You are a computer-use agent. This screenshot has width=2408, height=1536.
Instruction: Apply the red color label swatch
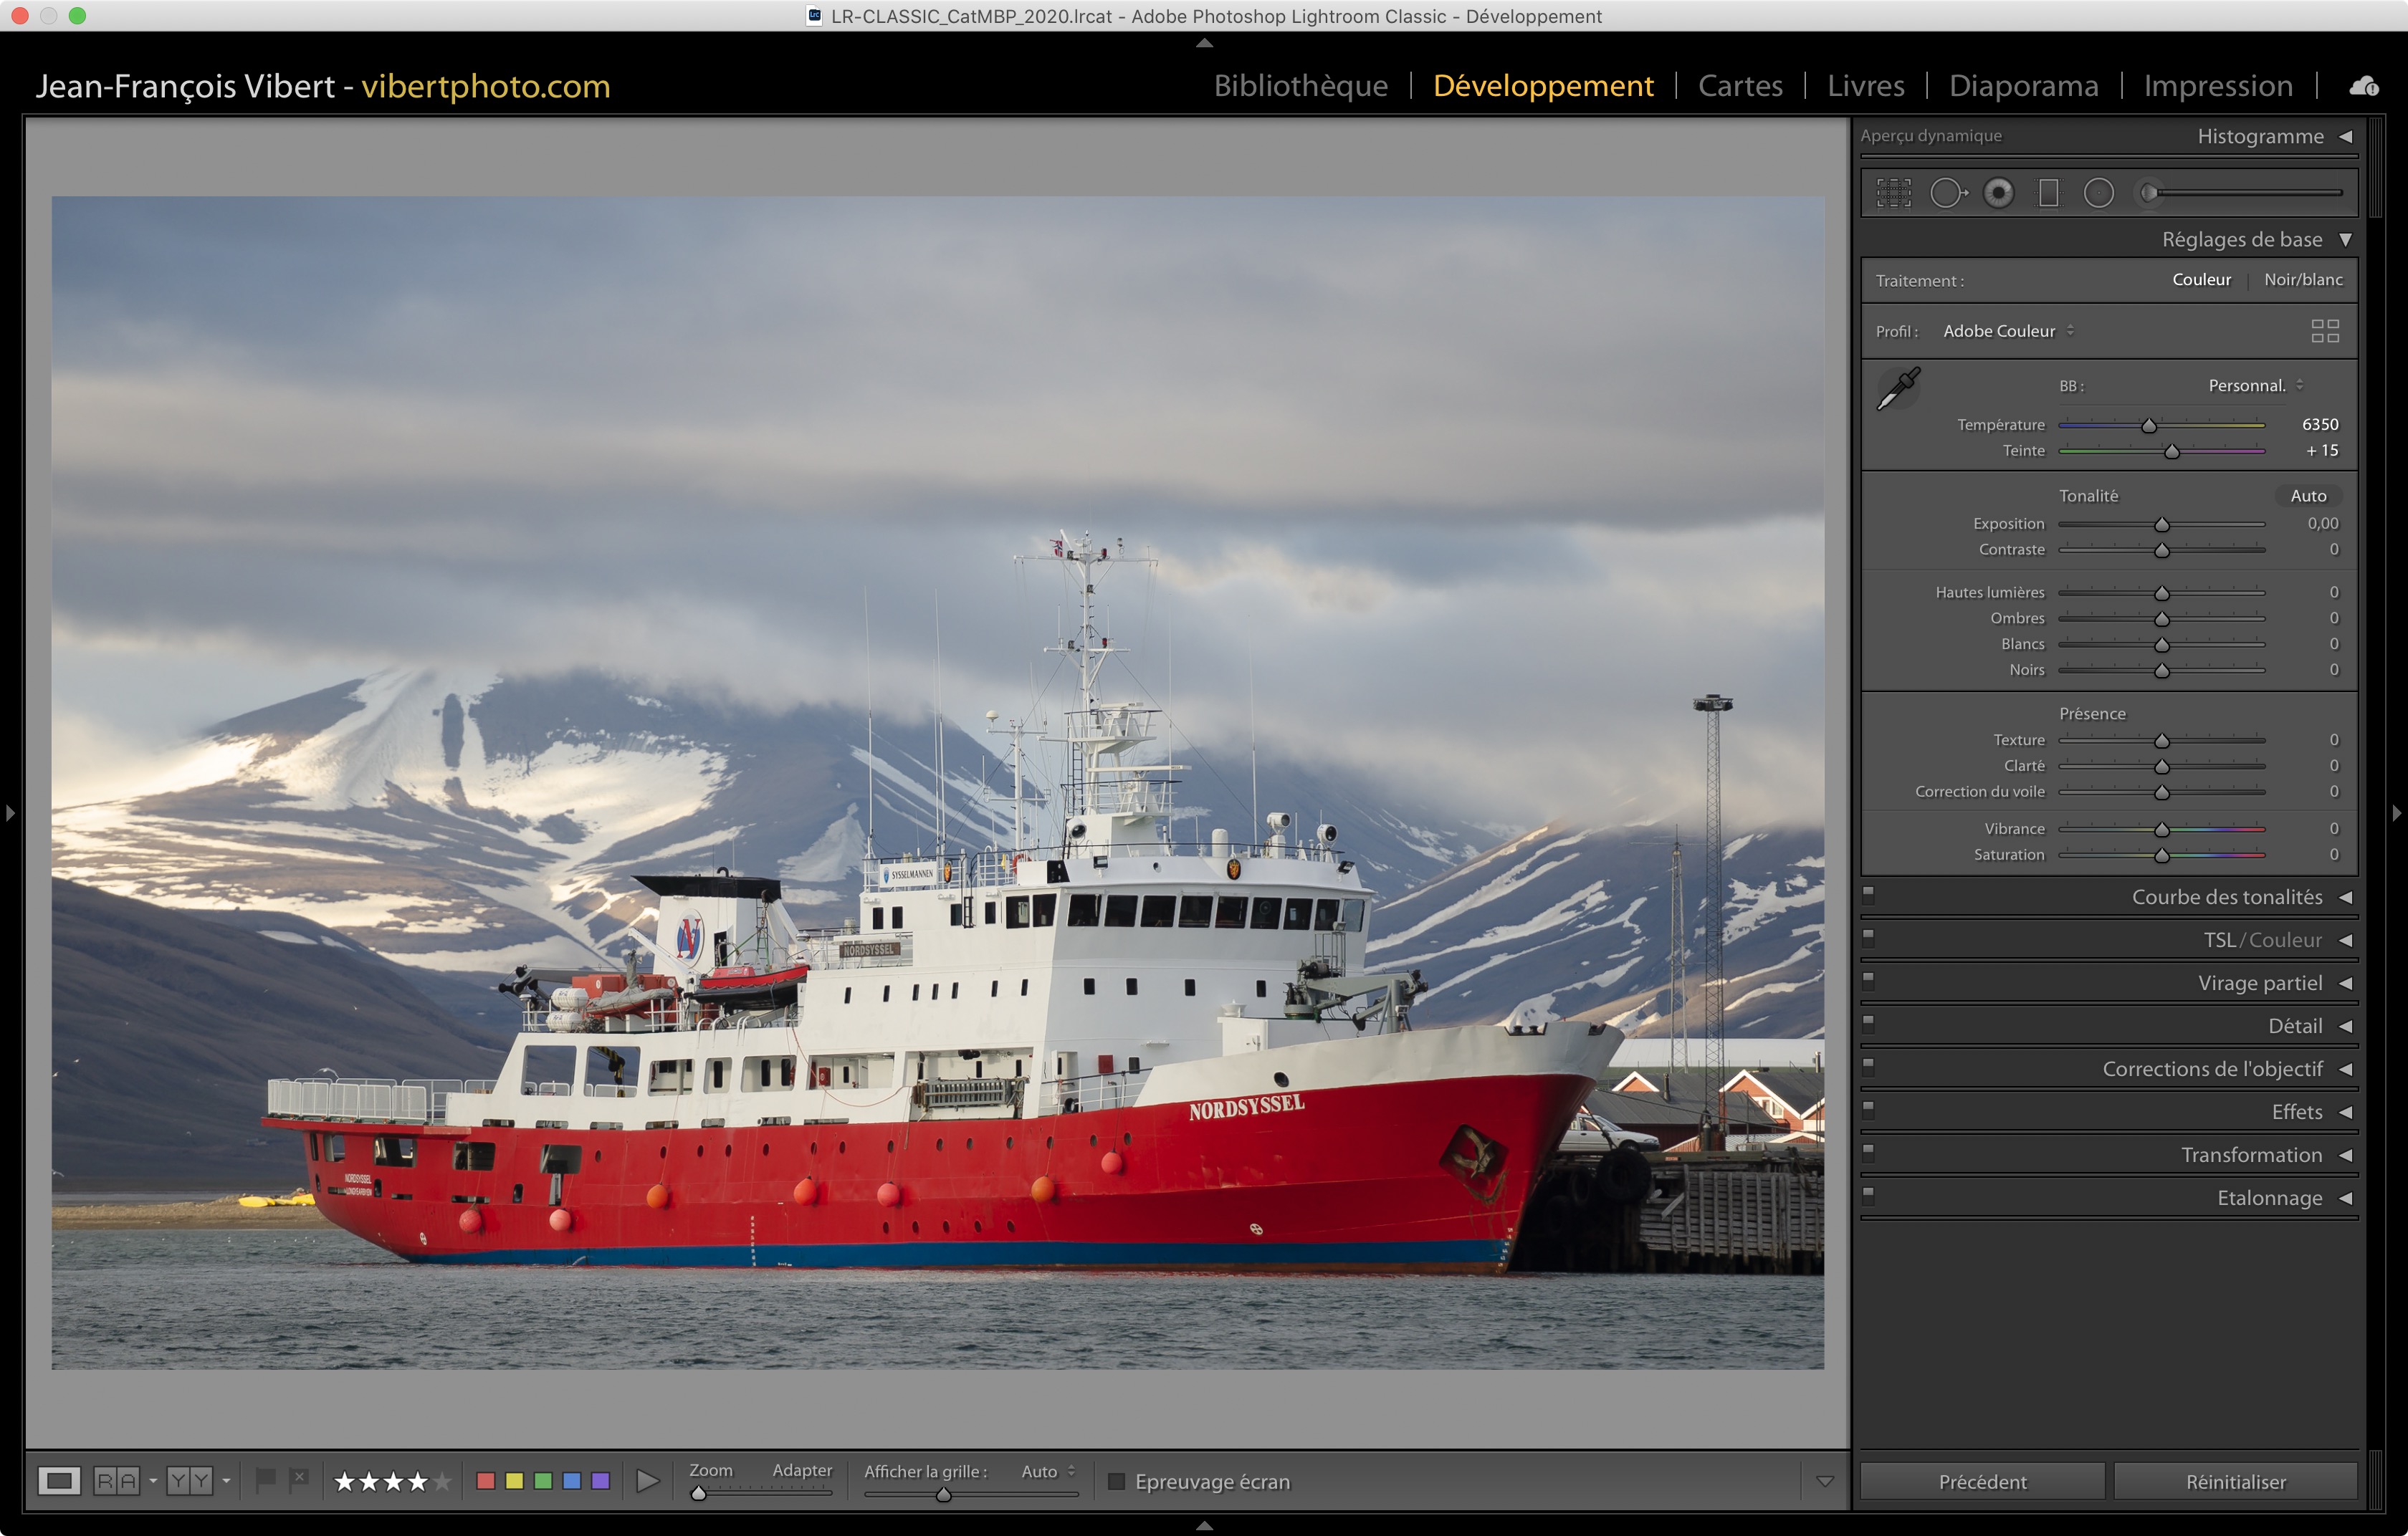pyautogui.click(x=486, y=1481)
